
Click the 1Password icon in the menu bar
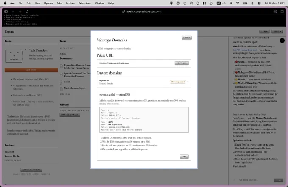click(178, 3)
